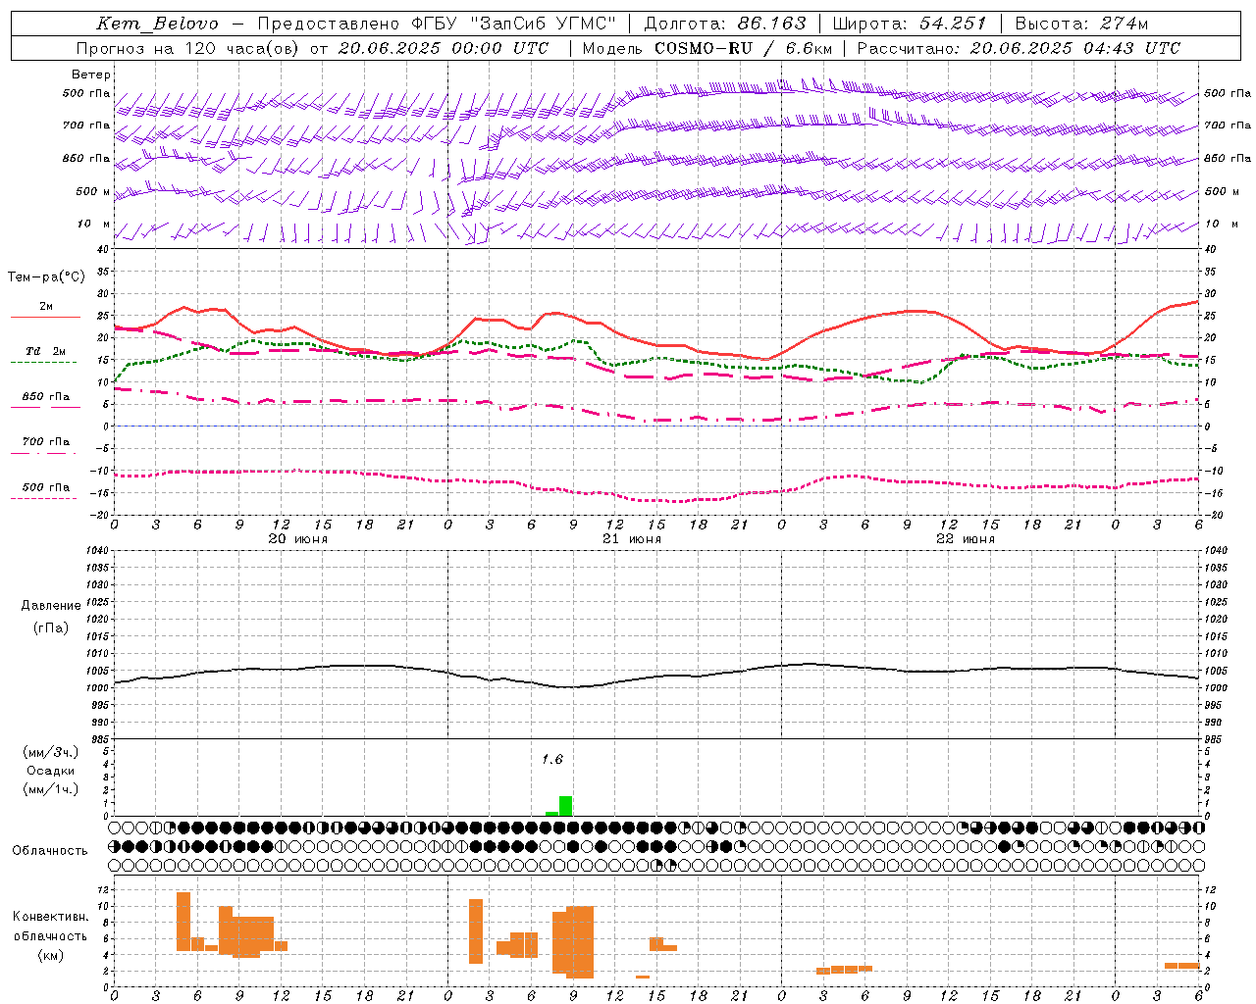Click the 22 июня date label
This screenshot has width=1256, height=1004.
click(x=966, y=538)
